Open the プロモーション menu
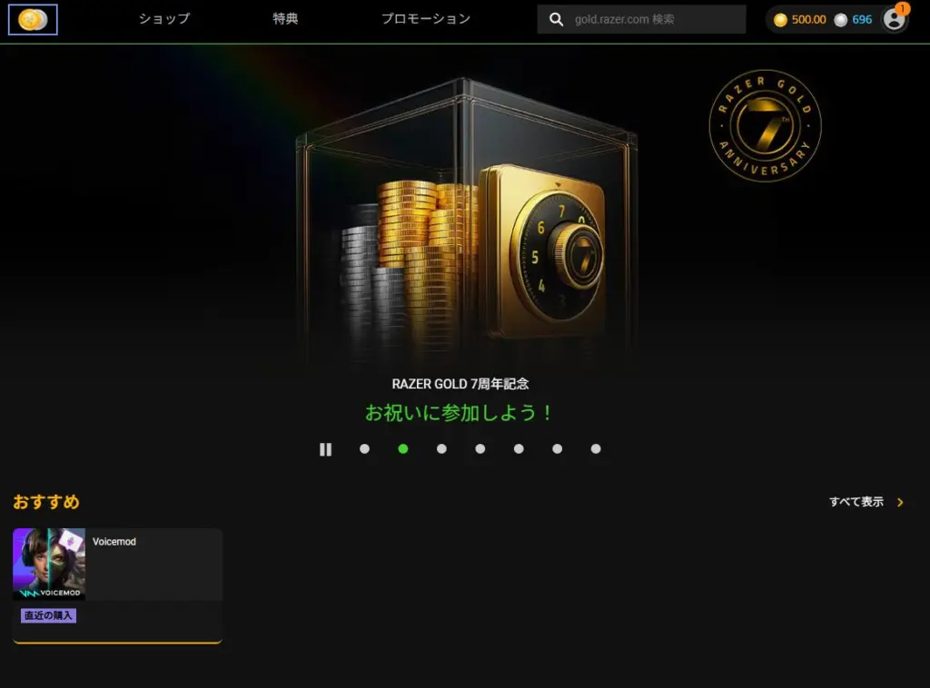This screenshot has height=688, width=930. click(426, 19)
